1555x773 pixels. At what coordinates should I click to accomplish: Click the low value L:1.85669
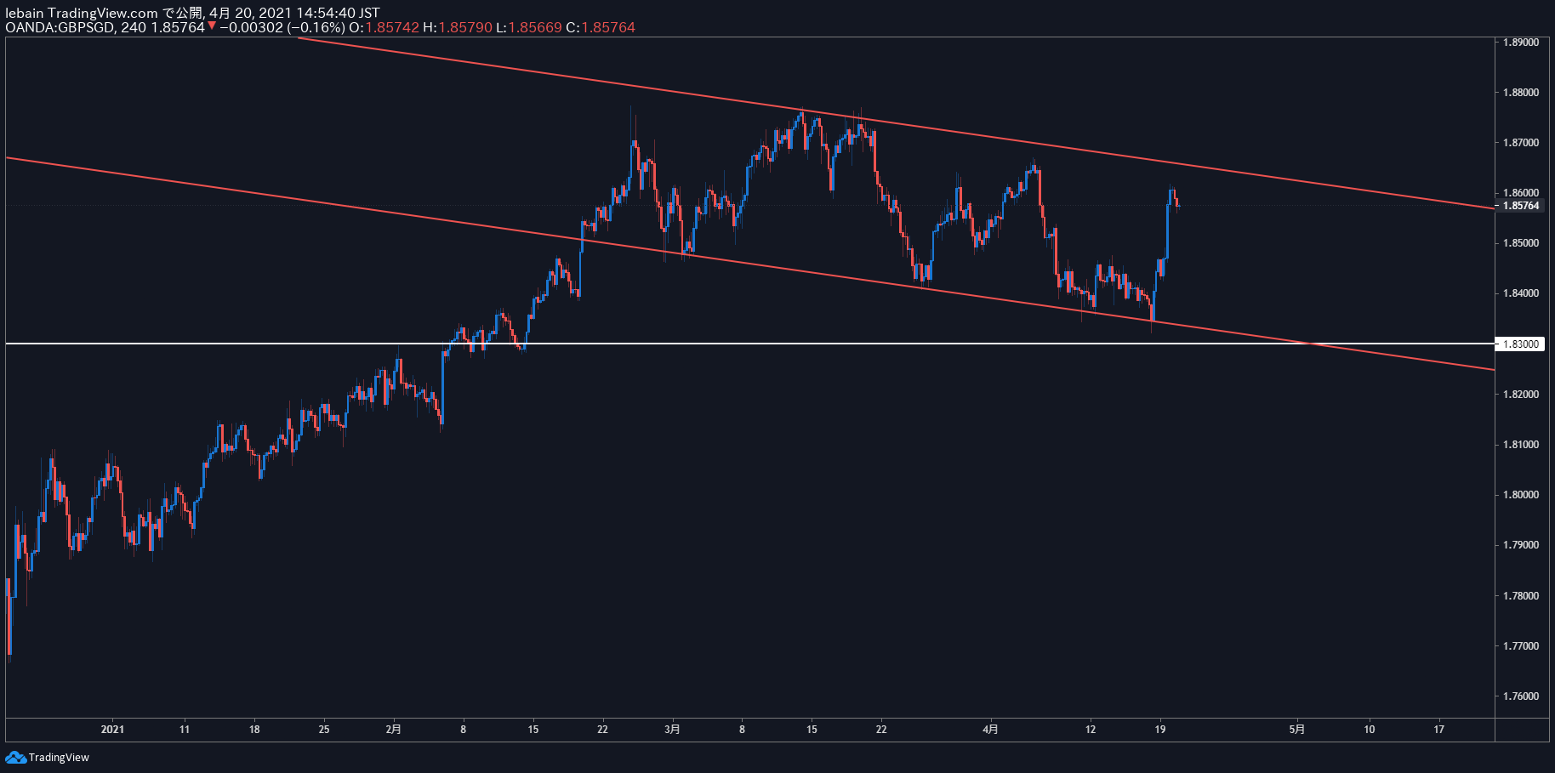click(x=529, y=27)
